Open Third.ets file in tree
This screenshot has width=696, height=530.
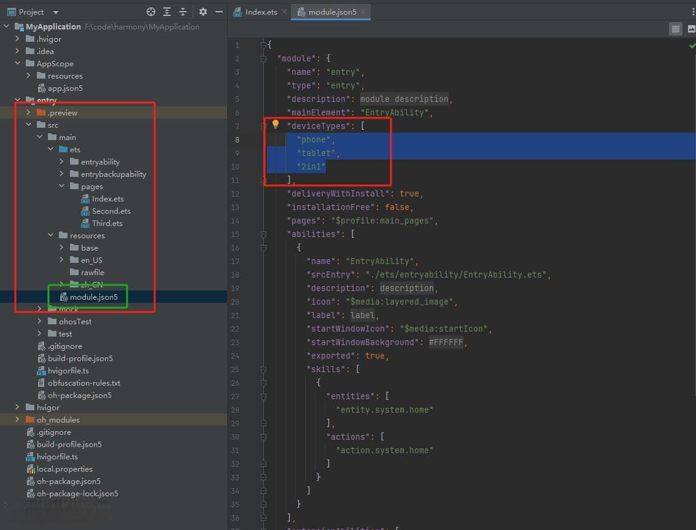click(x=107, y=223)
